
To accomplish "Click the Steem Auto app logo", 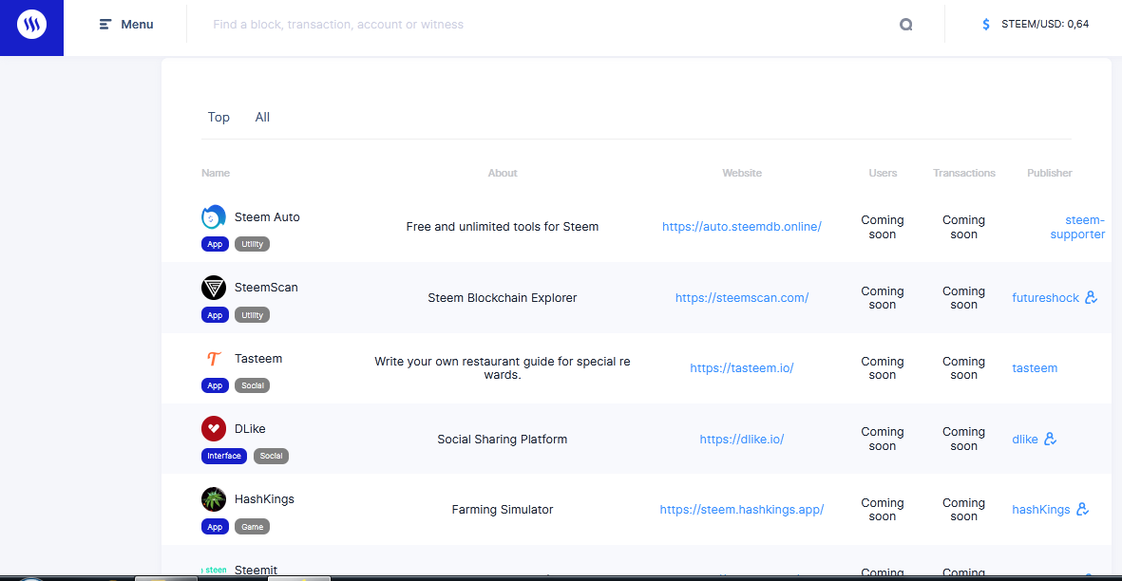I will 213,217.
